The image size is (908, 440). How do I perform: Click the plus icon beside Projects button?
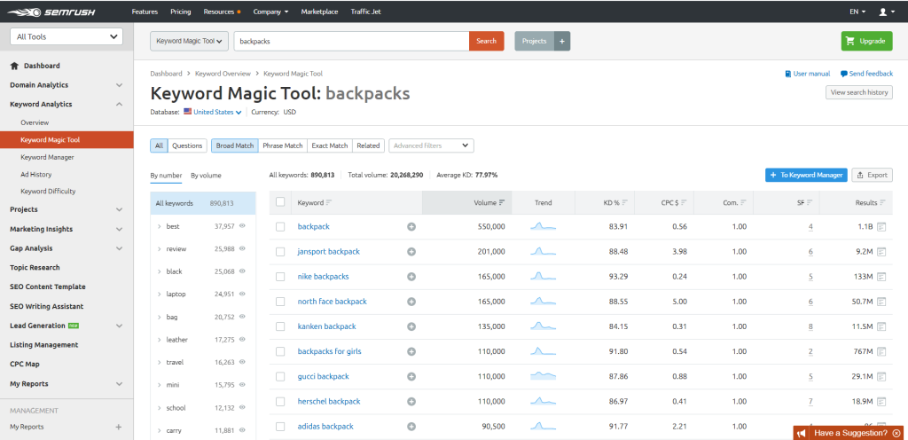click(562, 41)
